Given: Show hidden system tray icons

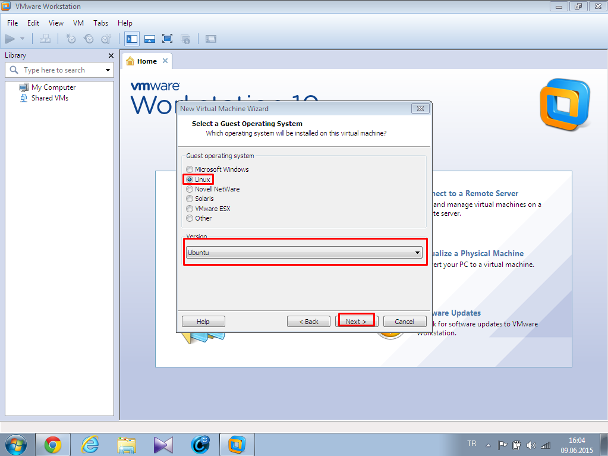Looking at the screenshot, I should pyautogui.click(x=488, y=445).
